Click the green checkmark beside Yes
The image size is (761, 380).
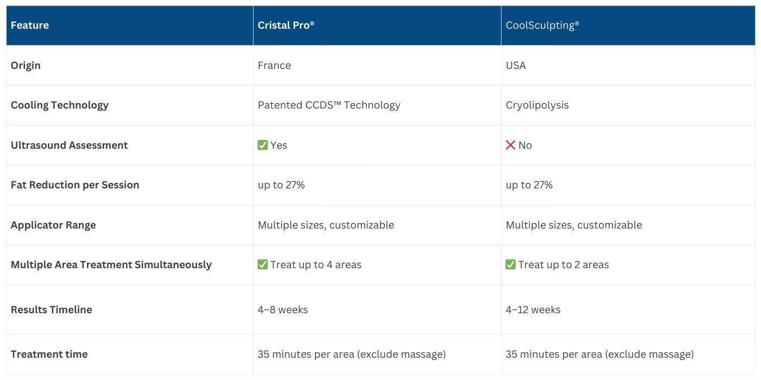[x=263, y=145]
